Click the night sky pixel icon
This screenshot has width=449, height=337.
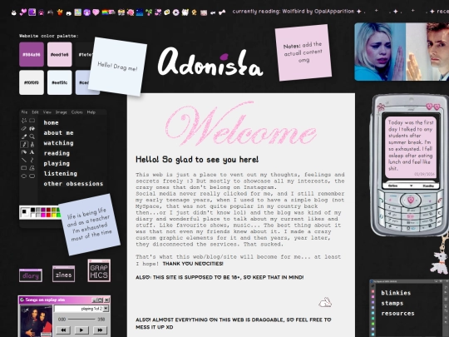140,12
